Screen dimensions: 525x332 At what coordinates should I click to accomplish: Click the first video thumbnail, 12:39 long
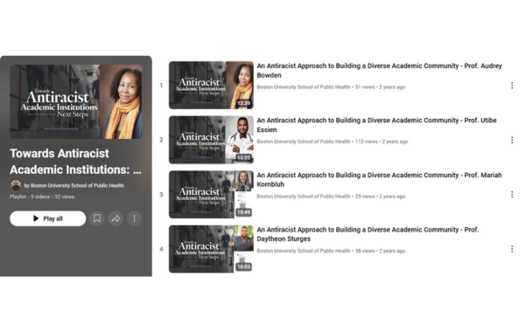tap(211, 86)
